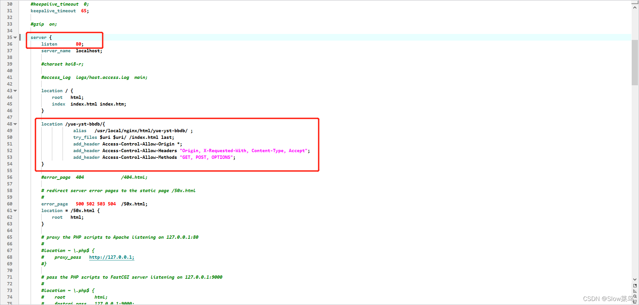Click the pass the PHP scripts FastCGI comment
Screen dimensions: 639x305
(132, 277)
